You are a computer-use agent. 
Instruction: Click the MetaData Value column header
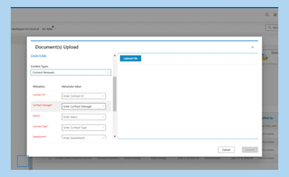coord(71,86)
